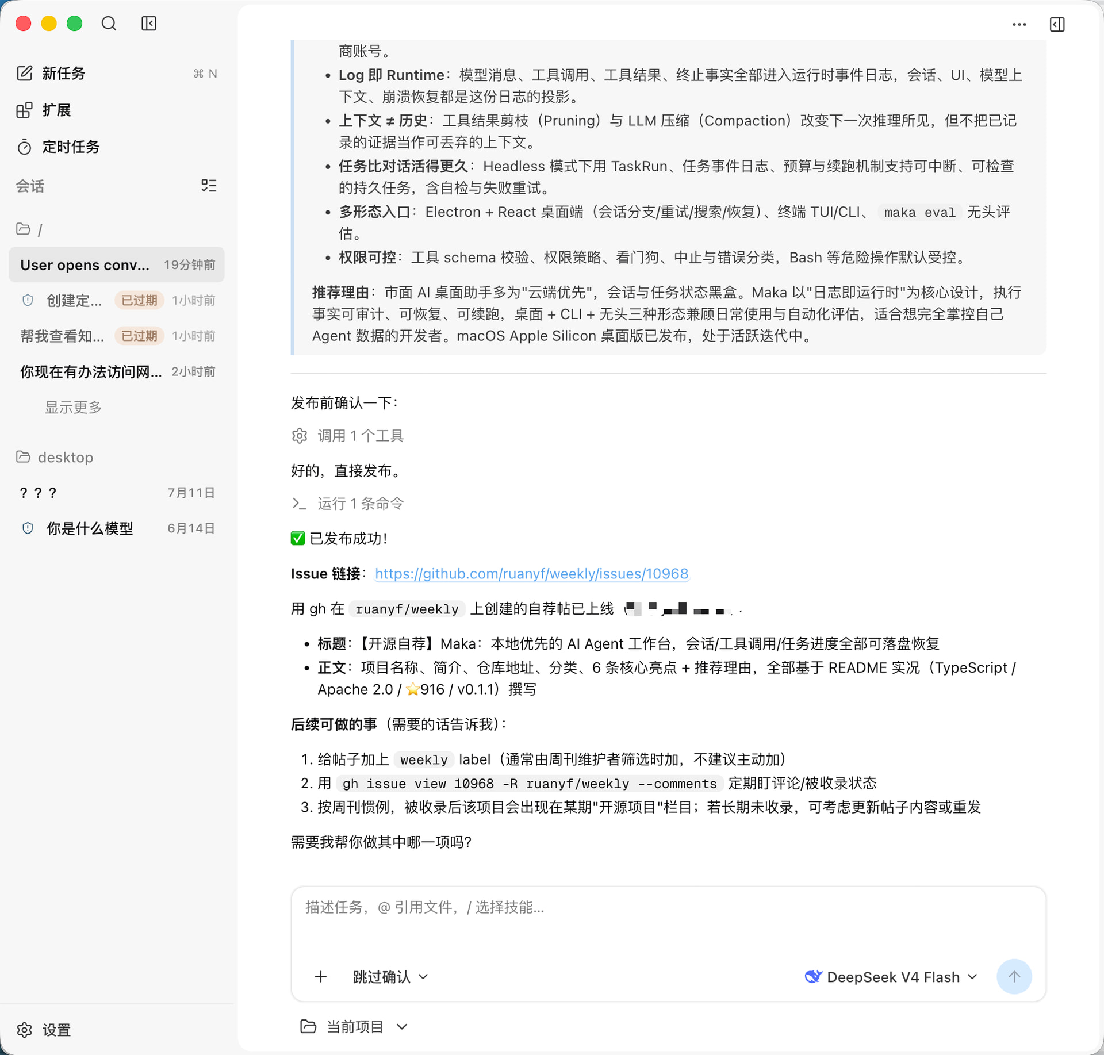Viewport: 1104px width, 1055px height.
Task: Click the 新任务 compose icon
Action: click(x=24, y=73)
